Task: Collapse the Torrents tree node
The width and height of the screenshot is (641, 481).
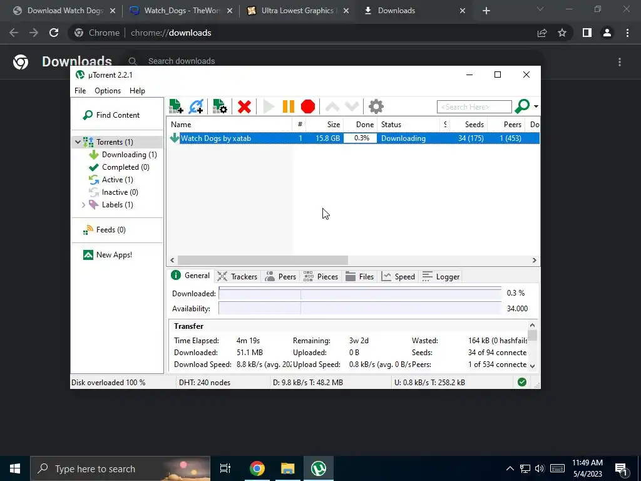Action: tap(78, 142)
